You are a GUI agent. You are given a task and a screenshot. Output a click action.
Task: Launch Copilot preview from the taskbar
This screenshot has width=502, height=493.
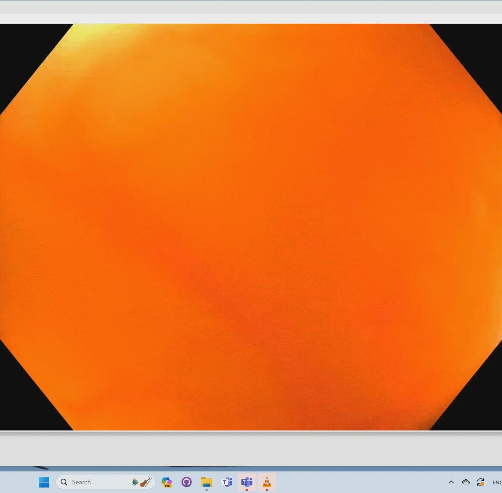point(167,482)
